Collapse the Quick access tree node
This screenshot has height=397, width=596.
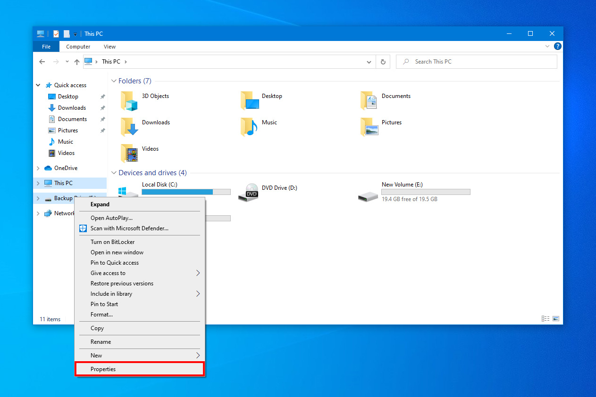click(38, 85)
